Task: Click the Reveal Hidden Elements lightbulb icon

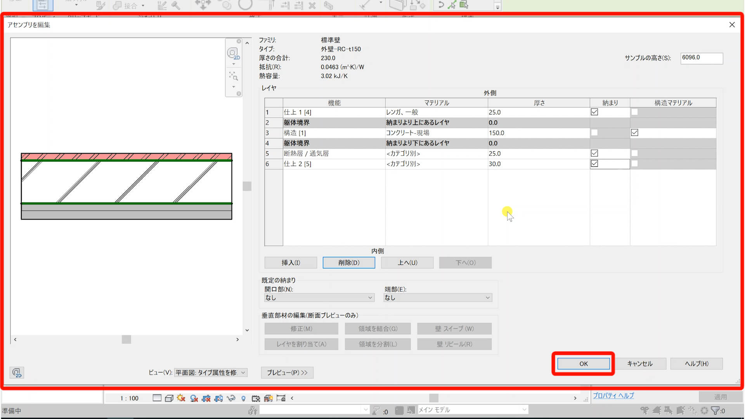Action: 243,398
